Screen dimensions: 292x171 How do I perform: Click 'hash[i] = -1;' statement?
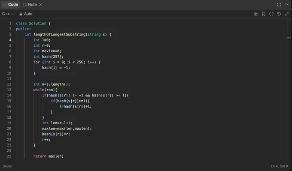(x=56, y=68)
